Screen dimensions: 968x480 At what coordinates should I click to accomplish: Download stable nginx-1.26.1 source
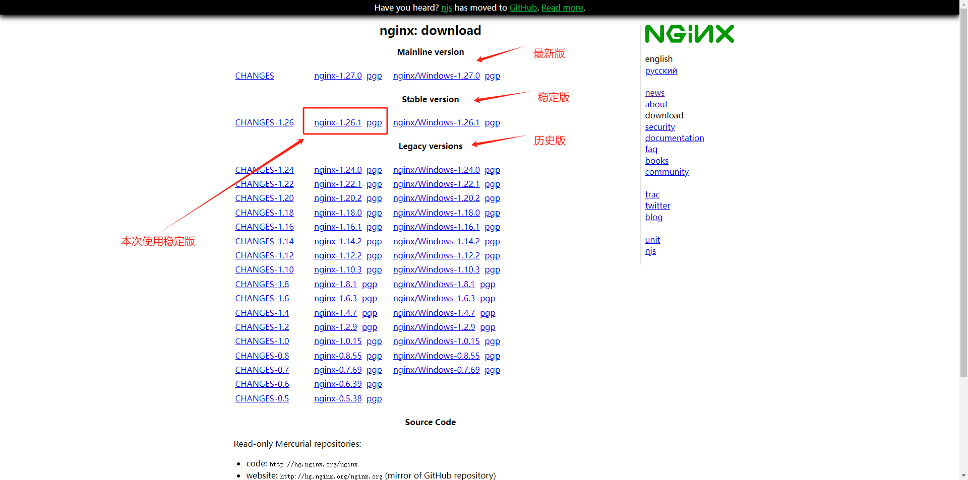pos(338,122)
